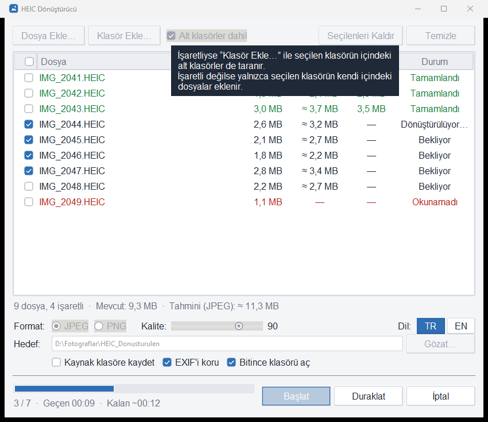The width and height of the screenshot is (488, 422).
Task: Check the IMG_2041.HEIC checkbox
Action: (29, 78)
